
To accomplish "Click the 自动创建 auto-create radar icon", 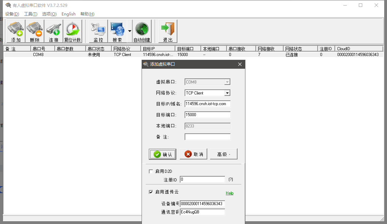I will click(x=142, y=32).
